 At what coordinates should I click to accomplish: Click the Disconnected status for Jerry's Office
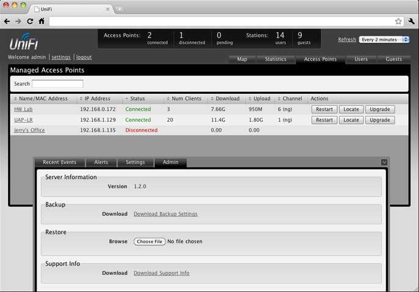[141, 130]
